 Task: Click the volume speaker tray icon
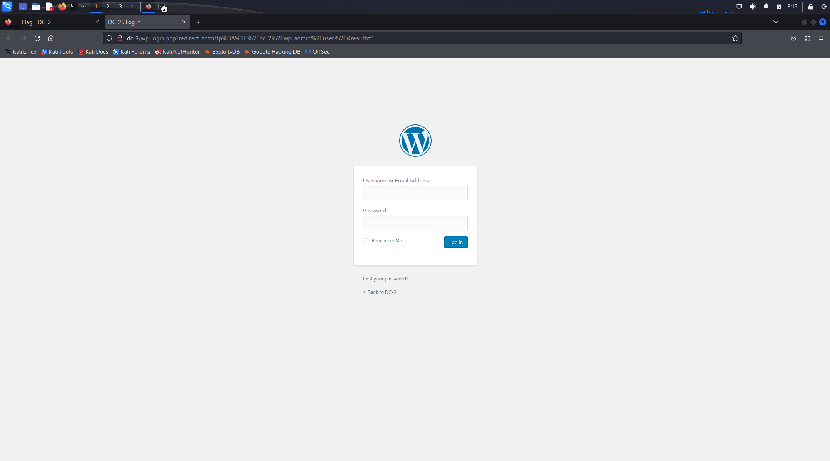tap(753, 7)
